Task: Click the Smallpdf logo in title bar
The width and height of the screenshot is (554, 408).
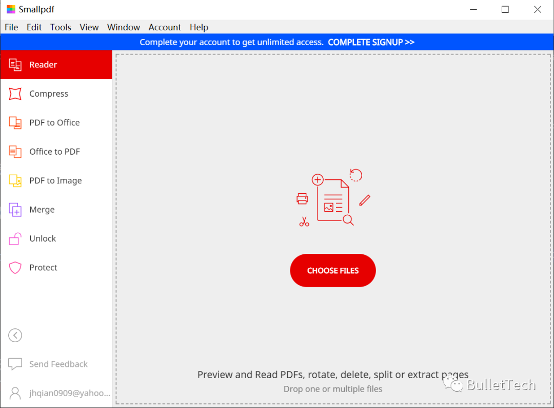Action: click(11, 9)
